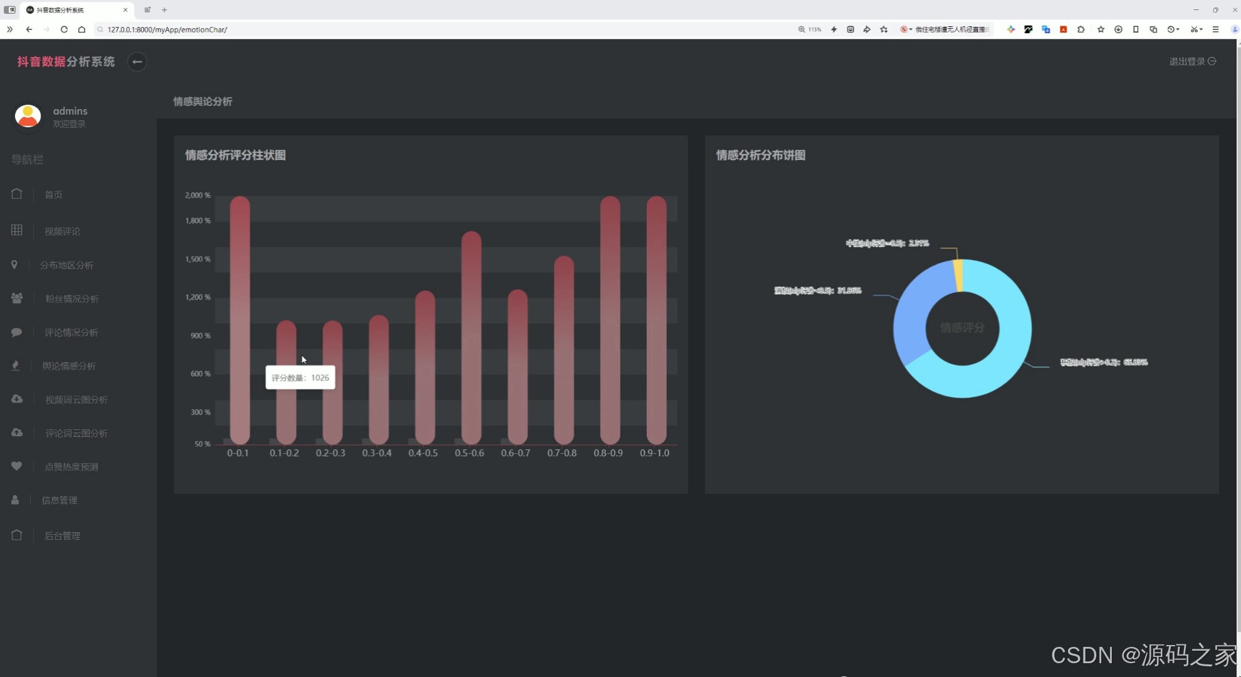This screenshot has height=677, width=1241.
Task: Open the 舆论情感分析 menu item
Action: point(69,366)
